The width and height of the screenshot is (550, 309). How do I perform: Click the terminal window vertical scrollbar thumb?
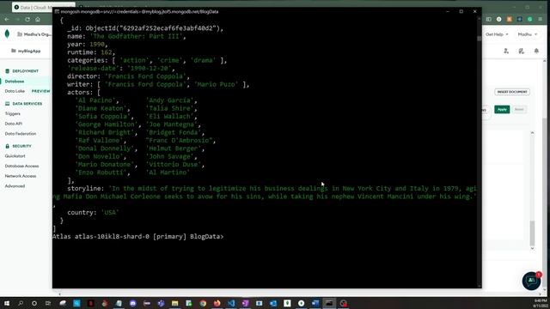pos(480,38)
